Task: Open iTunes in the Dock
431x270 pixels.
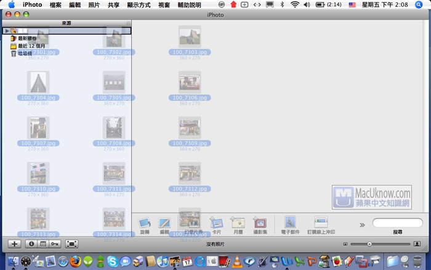Action: click(x=163, y=261)
